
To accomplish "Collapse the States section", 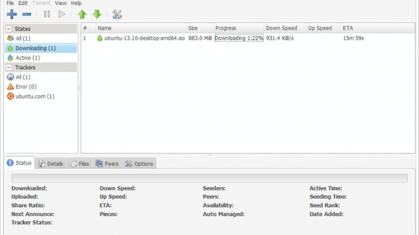I will [x=9, y=29].
